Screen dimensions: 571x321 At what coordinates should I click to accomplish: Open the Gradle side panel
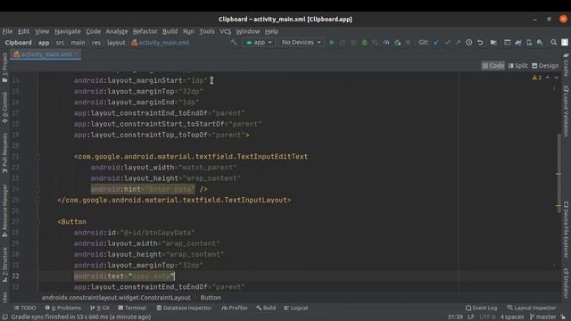tap(566, 64)
